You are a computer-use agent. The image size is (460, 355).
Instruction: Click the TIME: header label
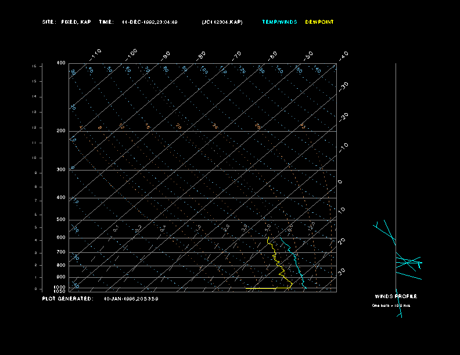[106, 22]
